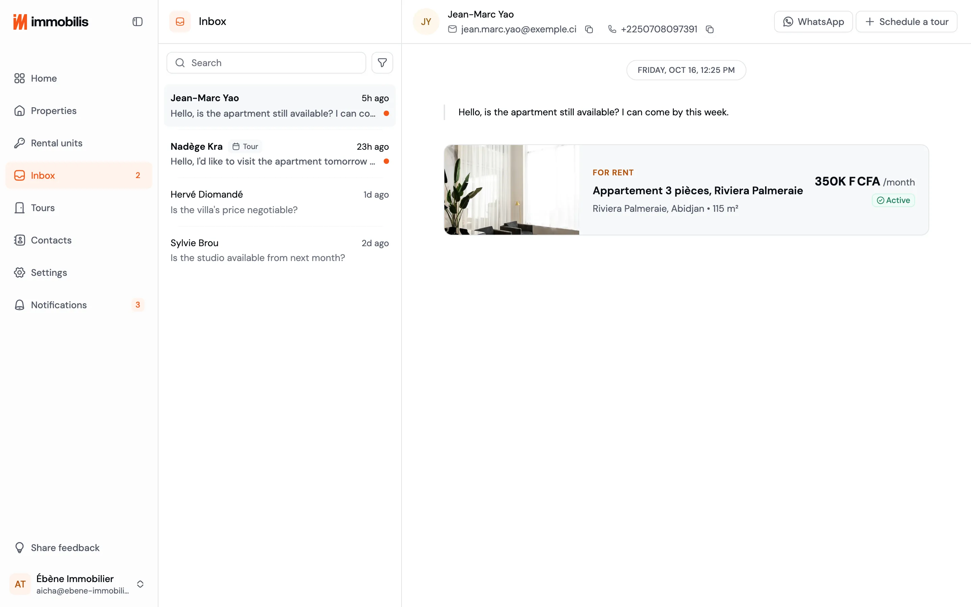This screenshot has width=971, height=607.
Task: Go to Home in the sidebar
Action: tap(79, 78)
